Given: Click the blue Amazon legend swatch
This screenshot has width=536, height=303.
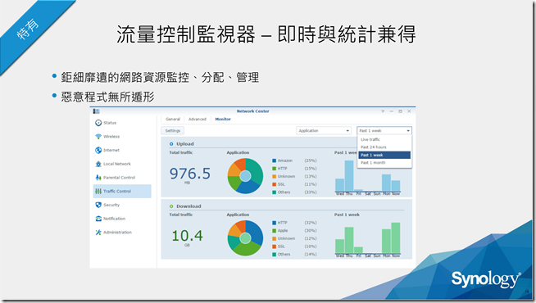Looking at the screenshot, I should tap(275, 161).
